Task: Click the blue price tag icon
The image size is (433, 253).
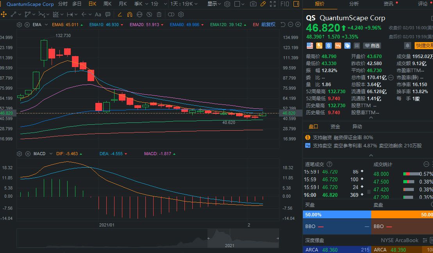Action: (x=347, y=46)
